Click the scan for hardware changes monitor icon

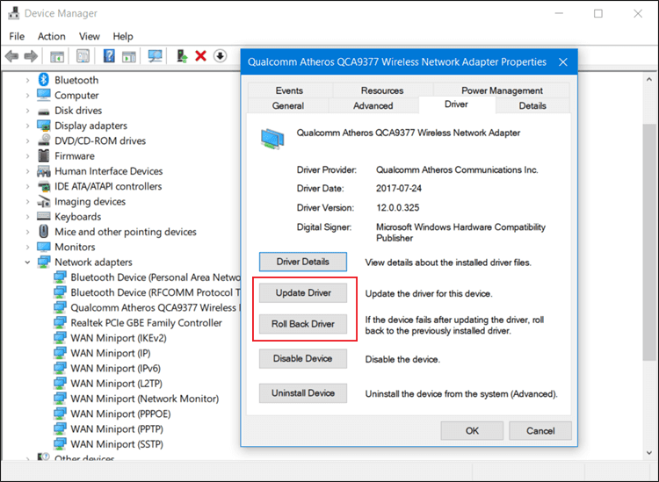pos(155,55)
